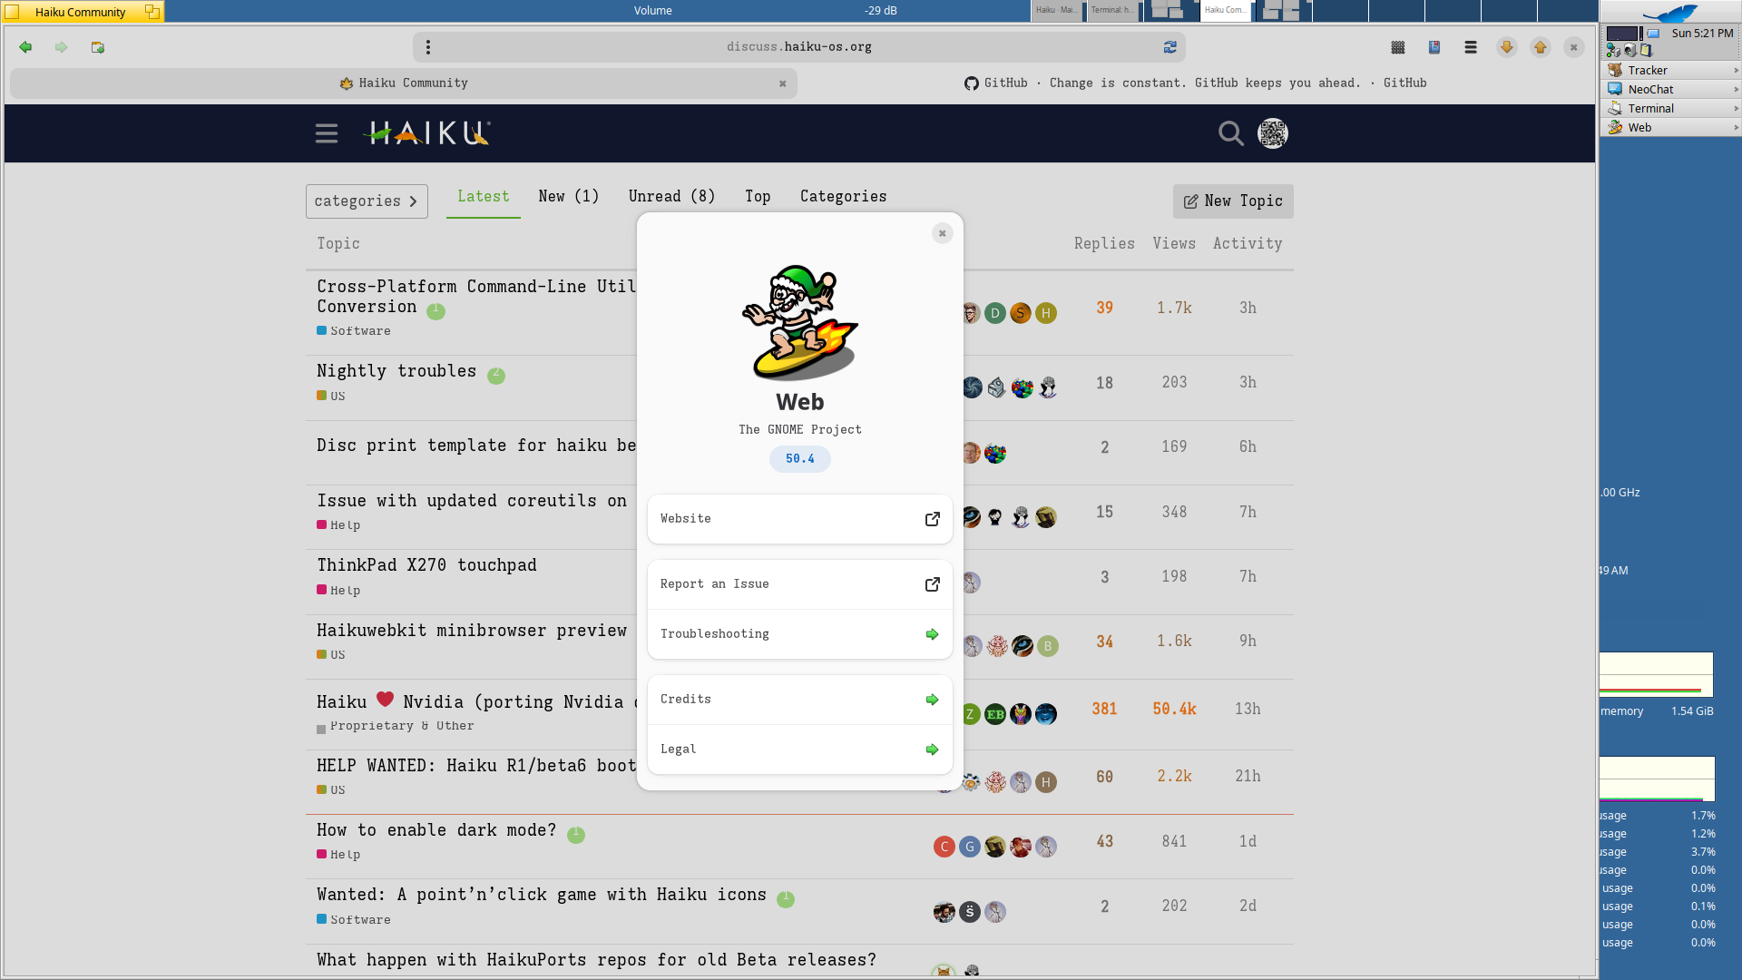This screenshot has width=1742, height=980.
Task: Open Report an Issue in the About dialog
Action: click(x=800, y=584)
